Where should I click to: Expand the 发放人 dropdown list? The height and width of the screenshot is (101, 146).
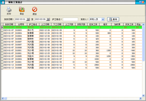click(x=103, y=19)
